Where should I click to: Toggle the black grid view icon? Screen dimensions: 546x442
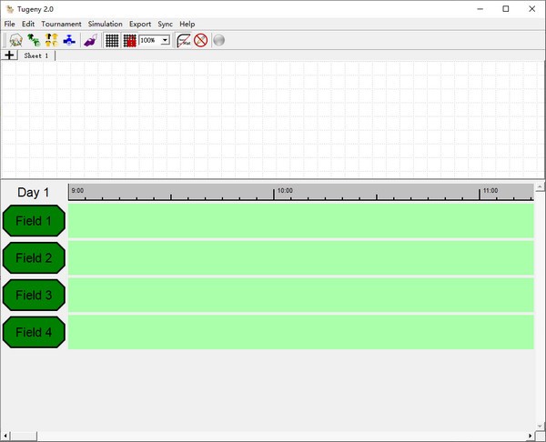click(x=112, y=40)
